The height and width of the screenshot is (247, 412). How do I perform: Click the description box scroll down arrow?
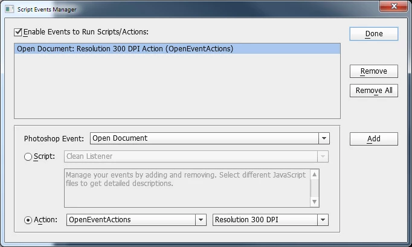(315, 202)
